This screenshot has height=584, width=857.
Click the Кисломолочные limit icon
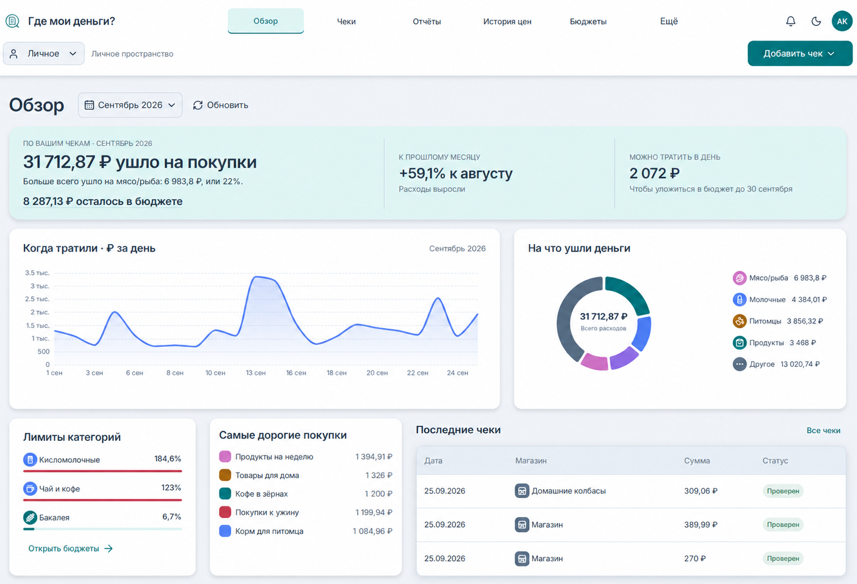coord(30,459)
